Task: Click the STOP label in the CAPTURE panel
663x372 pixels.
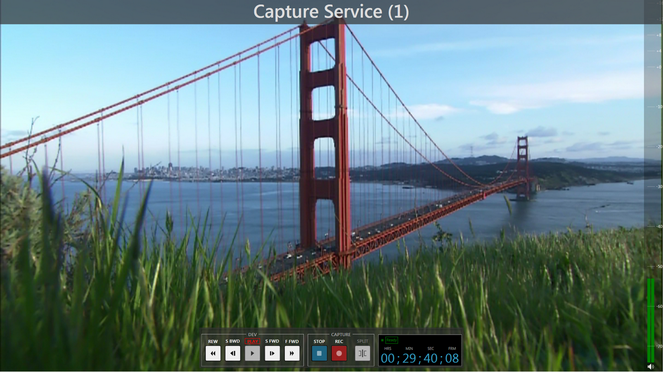Action: (x=319, y=341)
